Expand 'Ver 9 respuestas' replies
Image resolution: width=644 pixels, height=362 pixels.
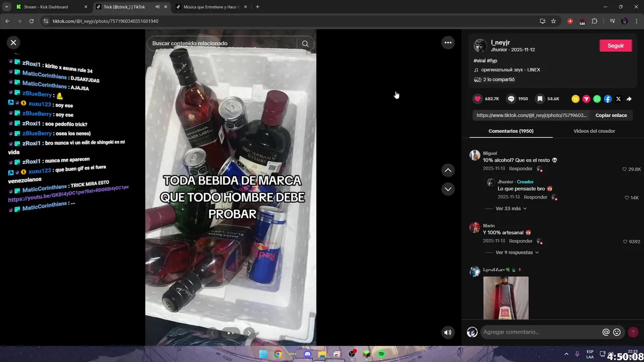517,252
